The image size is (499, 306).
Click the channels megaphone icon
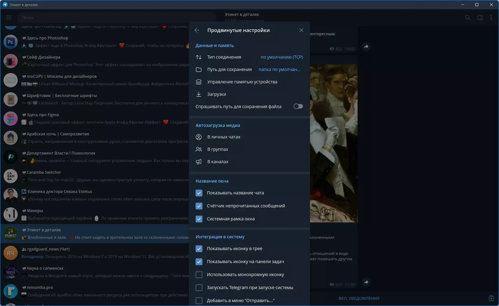(199, 162)
